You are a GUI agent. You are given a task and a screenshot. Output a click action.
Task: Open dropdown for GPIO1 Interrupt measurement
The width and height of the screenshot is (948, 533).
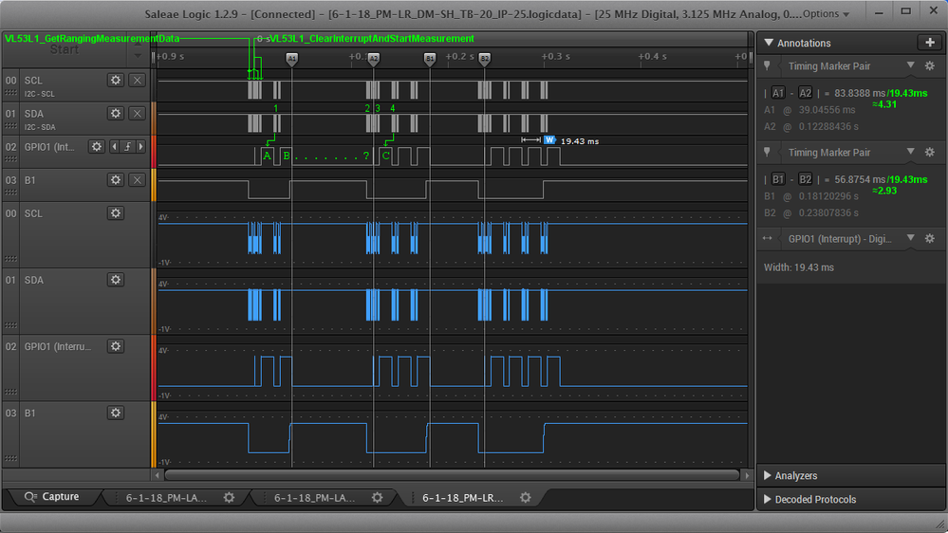(x=910, y=238)
